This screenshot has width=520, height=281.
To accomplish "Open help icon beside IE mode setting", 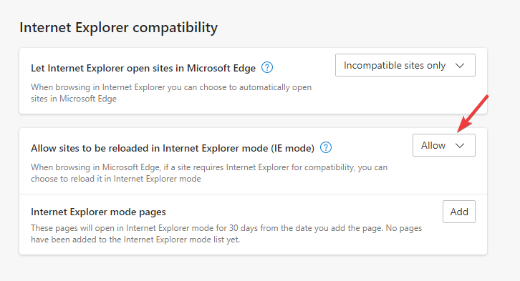I will [x=326, y=147].
